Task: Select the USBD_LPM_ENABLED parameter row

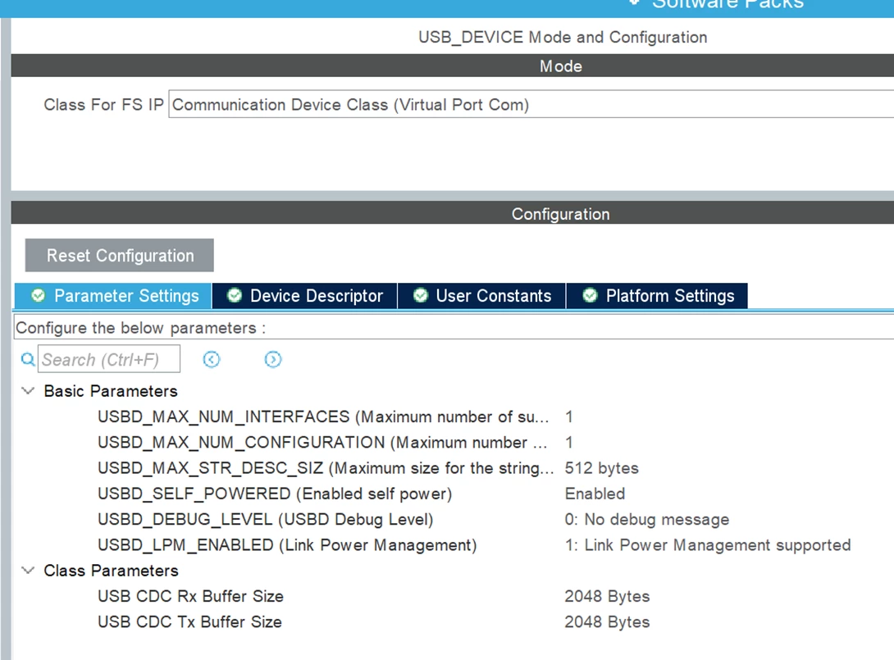Action: (454, 545)
